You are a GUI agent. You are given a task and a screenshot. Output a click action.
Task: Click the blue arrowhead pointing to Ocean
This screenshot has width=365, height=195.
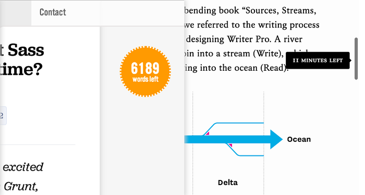[x=276, y=139]
